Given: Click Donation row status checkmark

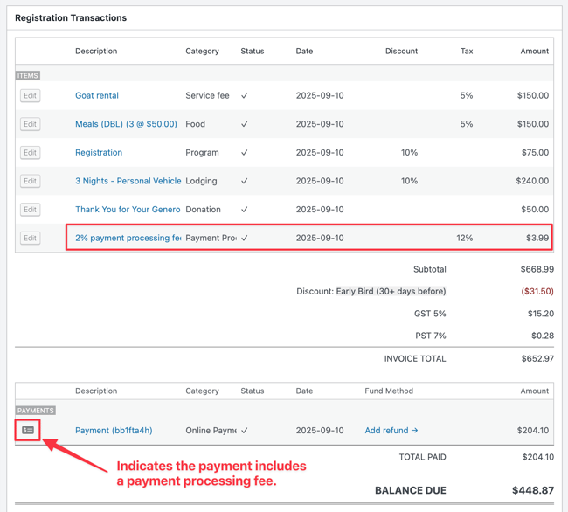Looking at the screenshot, I should click(245, 210).
